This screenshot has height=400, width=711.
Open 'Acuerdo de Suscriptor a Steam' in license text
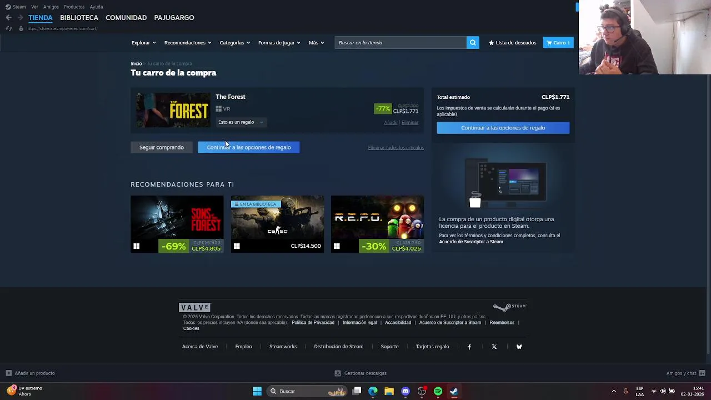point(471,242)
